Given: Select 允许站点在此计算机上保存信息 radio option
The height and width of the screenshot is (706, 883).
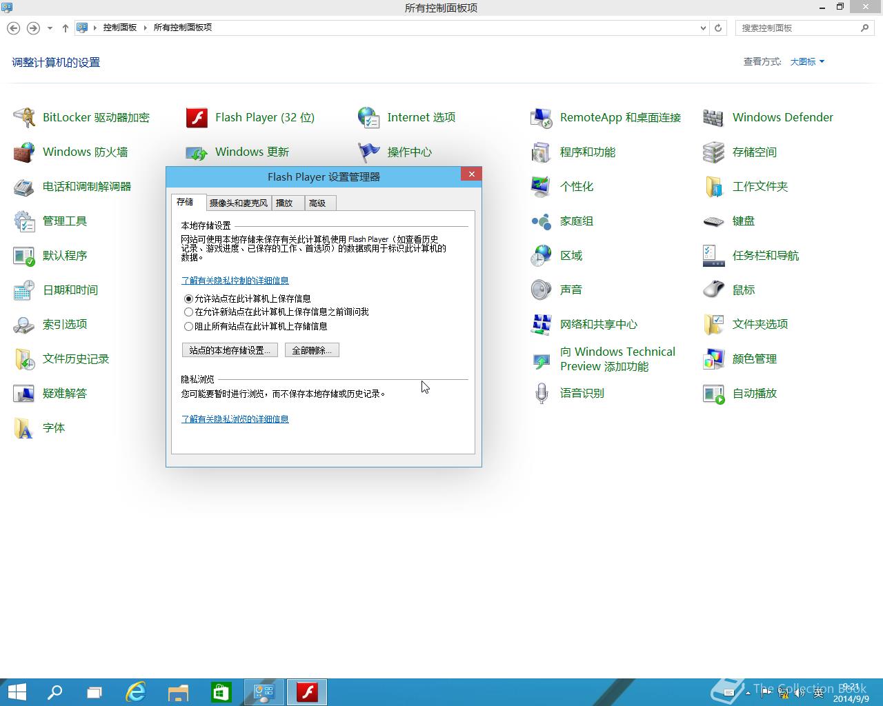Looking at the screenshot, I should coord(188,299).
